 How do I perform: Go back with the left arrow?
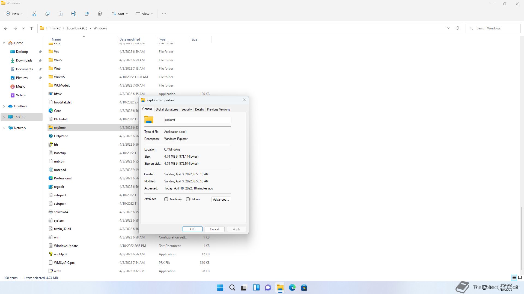[6, 28]
